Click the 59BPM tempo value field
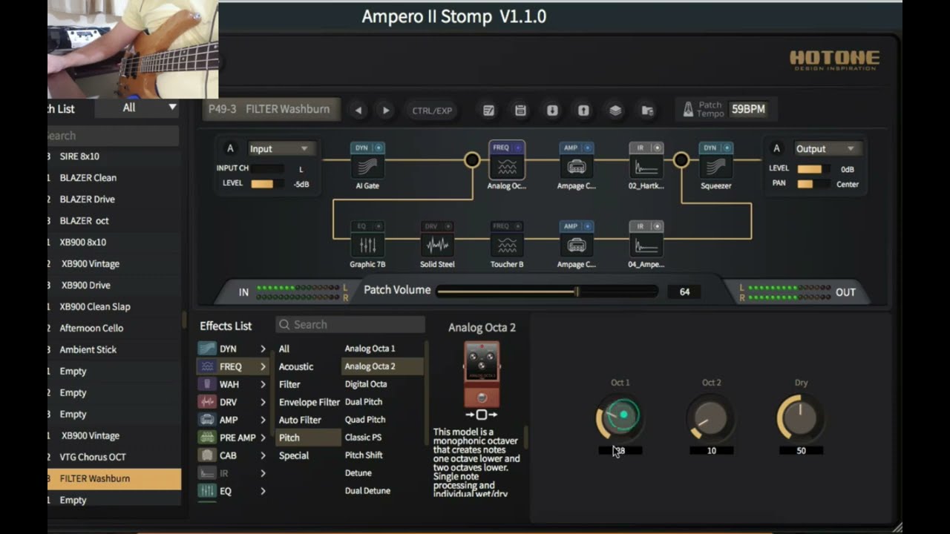Screen dimensions: 950x534 coord(748,109)
